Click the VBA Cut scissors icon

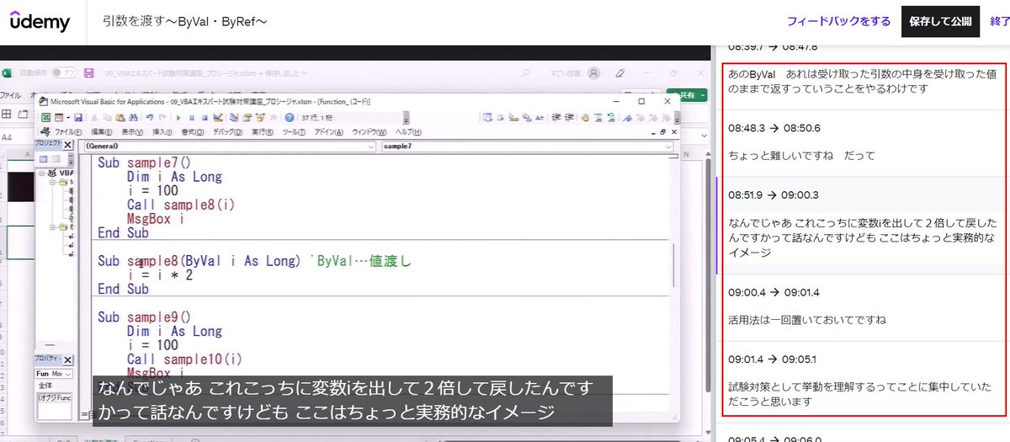point(93,117)
